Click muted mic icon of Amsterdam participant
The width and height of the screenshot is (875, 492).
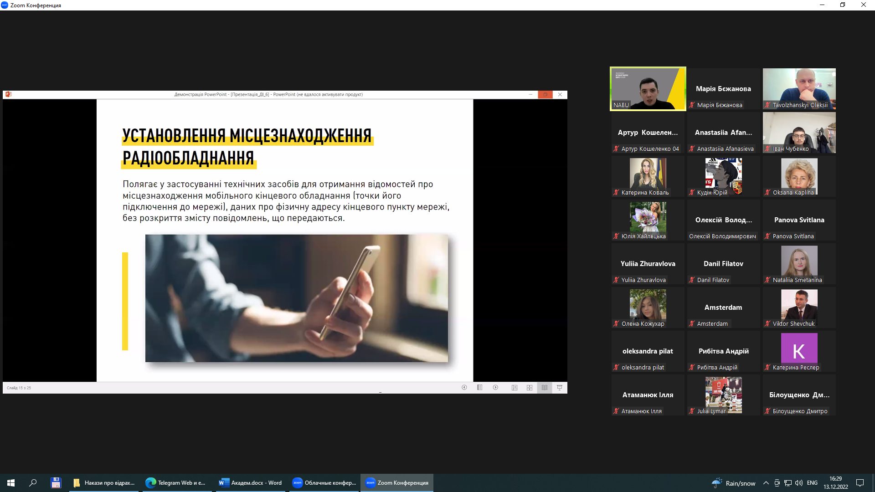coord(692,324)
